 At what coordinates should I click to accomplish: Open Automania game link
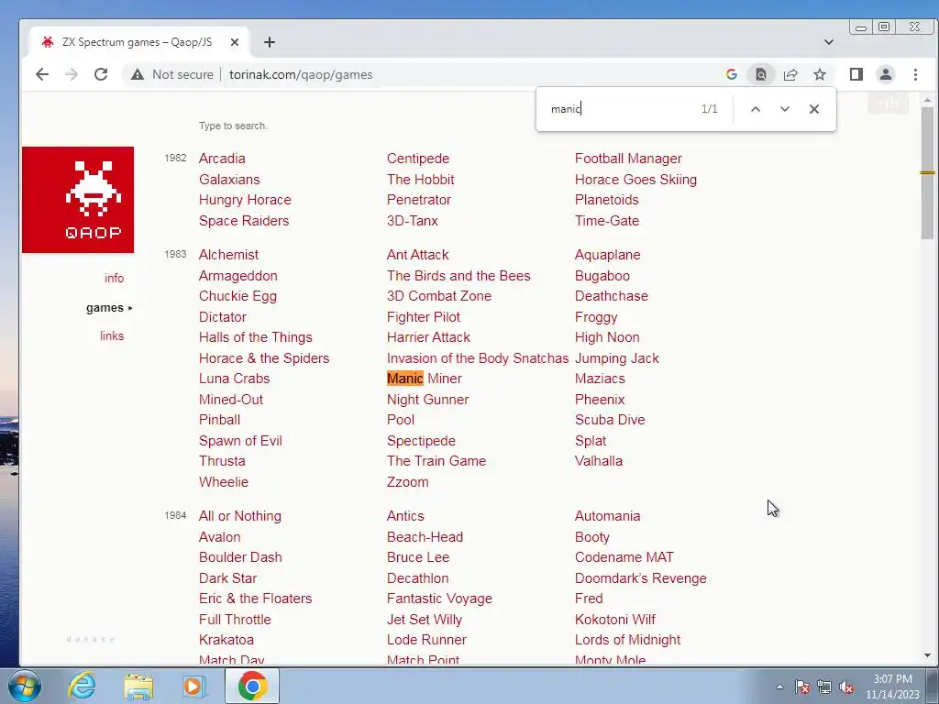tap(607, 516)
